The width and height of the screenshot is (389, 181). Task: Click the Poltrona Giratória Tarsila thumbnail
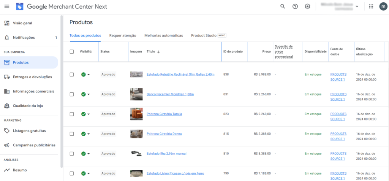click(x=136, y=114)
